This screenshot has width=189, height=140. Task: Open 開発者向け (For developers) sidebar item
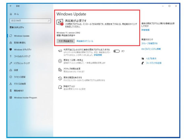pos(19,91)
